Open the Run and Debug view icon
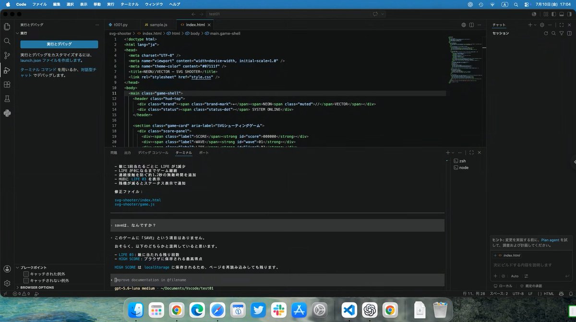576x322 pixels. 7,70
